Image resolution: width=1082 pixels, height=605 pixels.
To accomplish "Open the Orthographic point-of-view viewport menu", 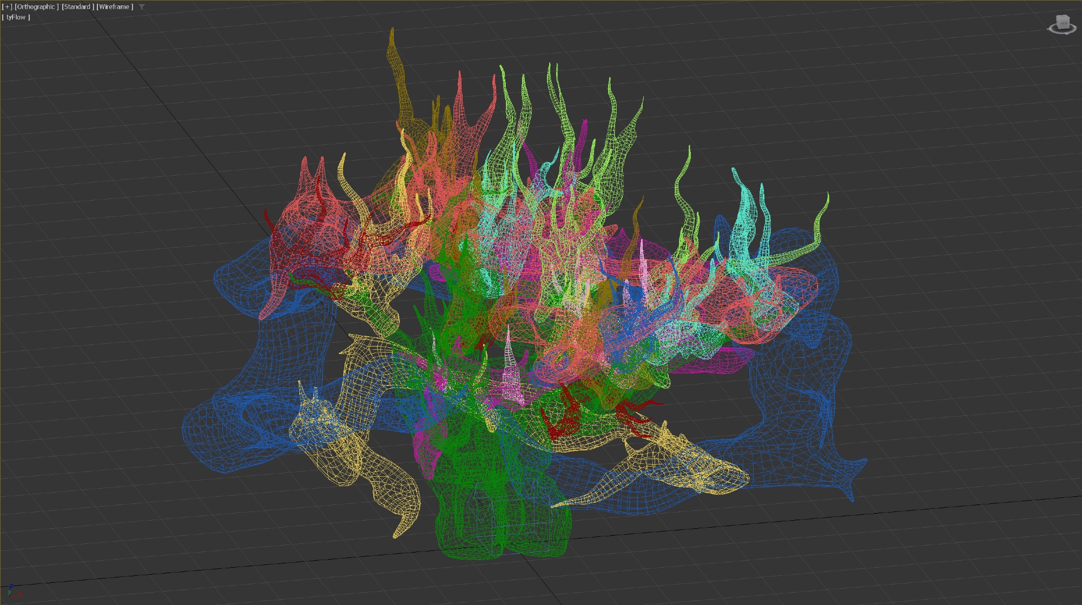I will coord(36,7).
